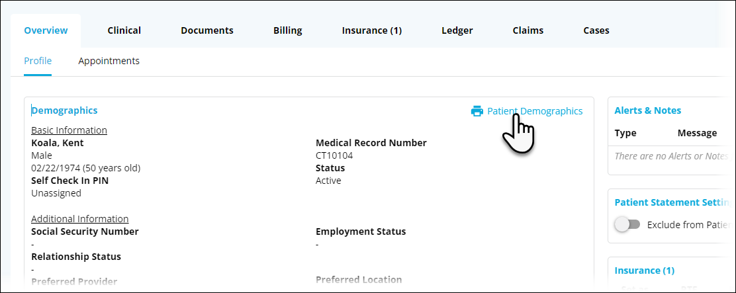The height and width of the screenshot is (293, 736).
Task: Open the Alerts & Notes panel heading
Action: [x=647, y=110]
